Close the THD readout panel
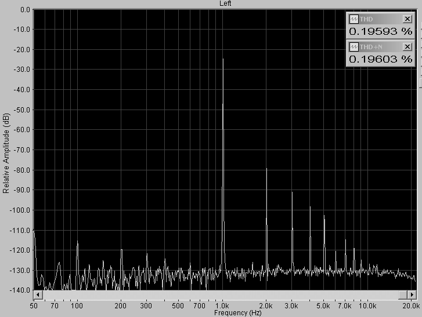The height and width of the screenshot is (317, 422). pyautogui.click(x=407, y=19)
